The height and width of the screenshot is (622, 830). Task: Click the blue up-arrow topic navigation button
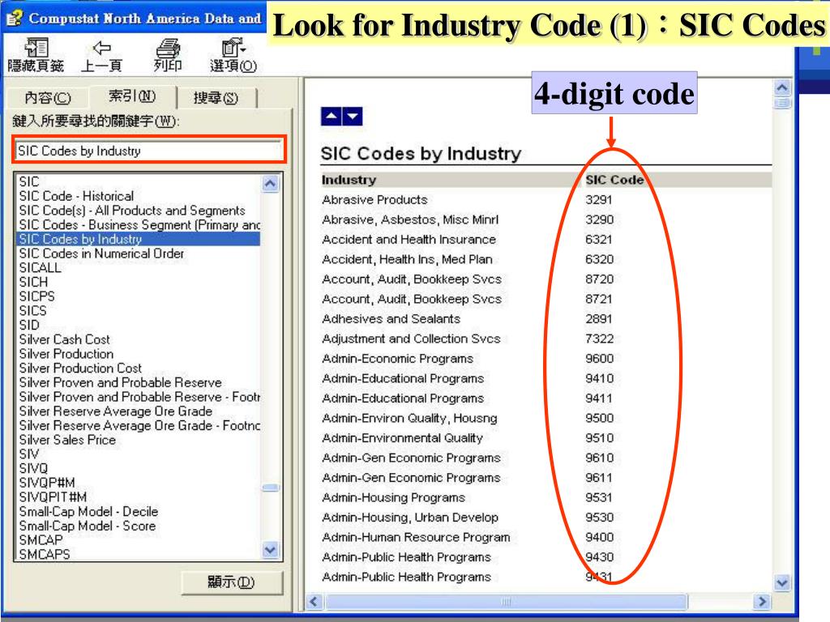332,117
